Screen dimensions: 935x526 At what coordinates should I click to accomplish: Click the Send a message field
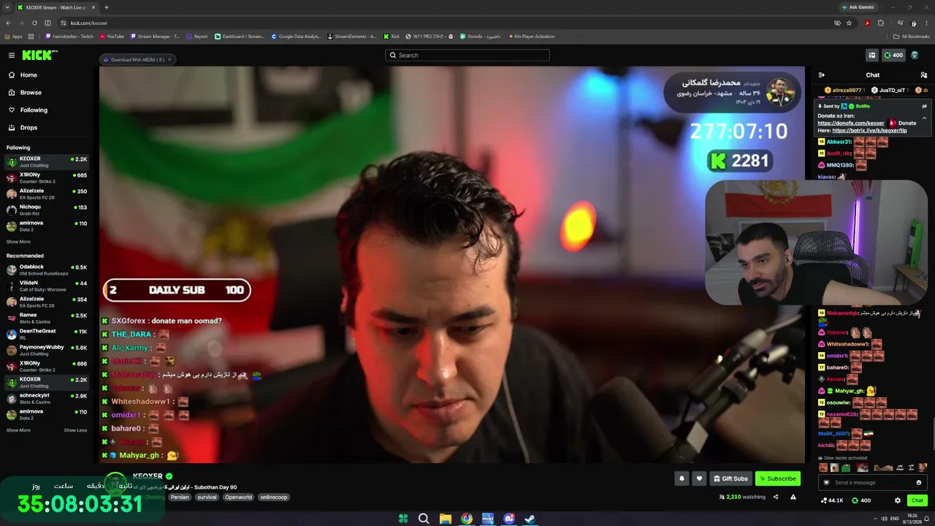click(x=873, y=482)
